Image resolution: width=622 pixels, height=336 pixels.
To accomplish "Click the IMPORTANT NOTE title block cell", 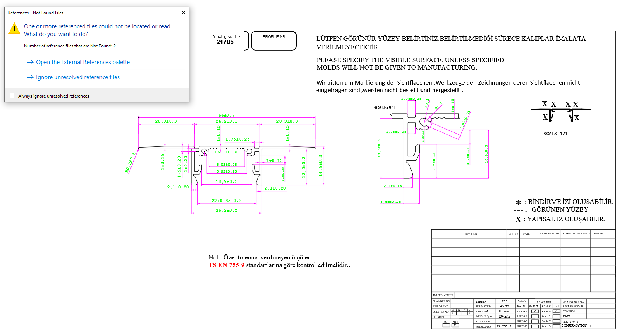I will tap(443, 295).
